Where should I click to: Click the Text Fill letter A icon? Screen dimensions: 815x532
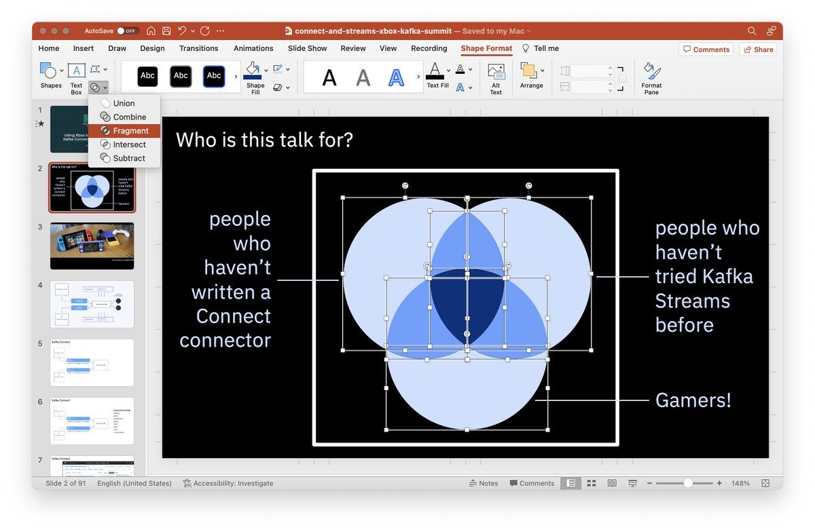tap(435, 70)
